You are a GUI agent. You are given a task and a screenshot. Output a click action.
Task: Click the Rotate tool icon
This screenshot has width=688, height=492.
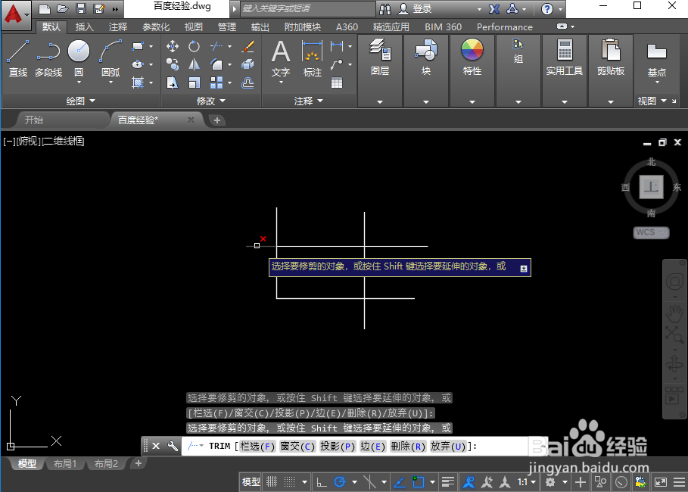pos(194,46)
